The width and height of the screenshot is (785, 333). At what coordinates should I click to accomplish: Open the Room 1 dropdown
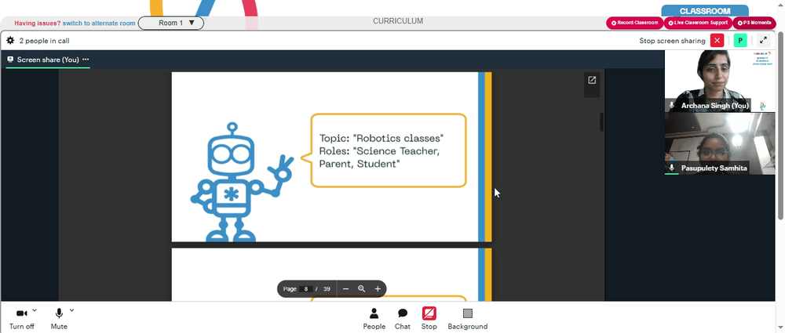coord(170,23)
